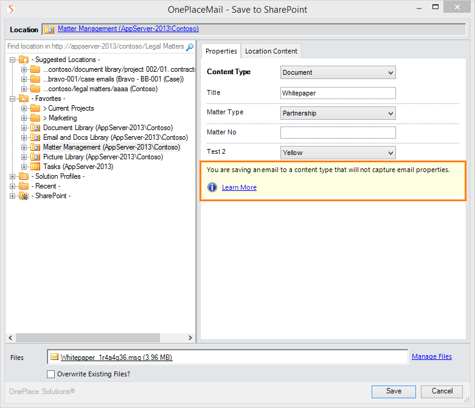Select Picture Library (AppServer-2013\Contoso) in tree
This screenshot has height=408, width=475.
[x=103, y=157]
